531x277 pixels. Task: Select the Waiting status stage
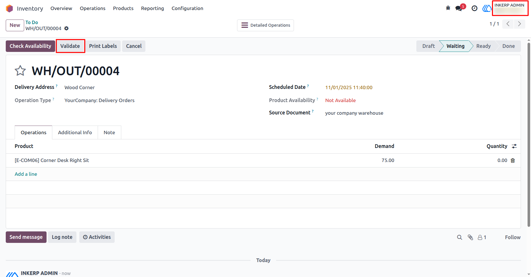pos(455,46)
